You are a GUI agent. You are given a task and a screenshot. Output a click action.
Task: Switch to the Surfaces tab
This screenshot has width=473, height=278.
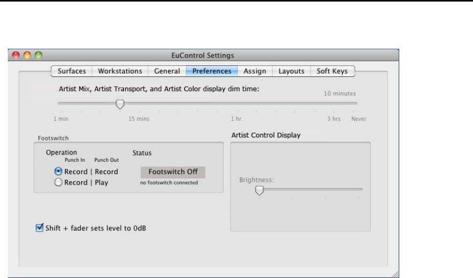[x=72, y=71]
